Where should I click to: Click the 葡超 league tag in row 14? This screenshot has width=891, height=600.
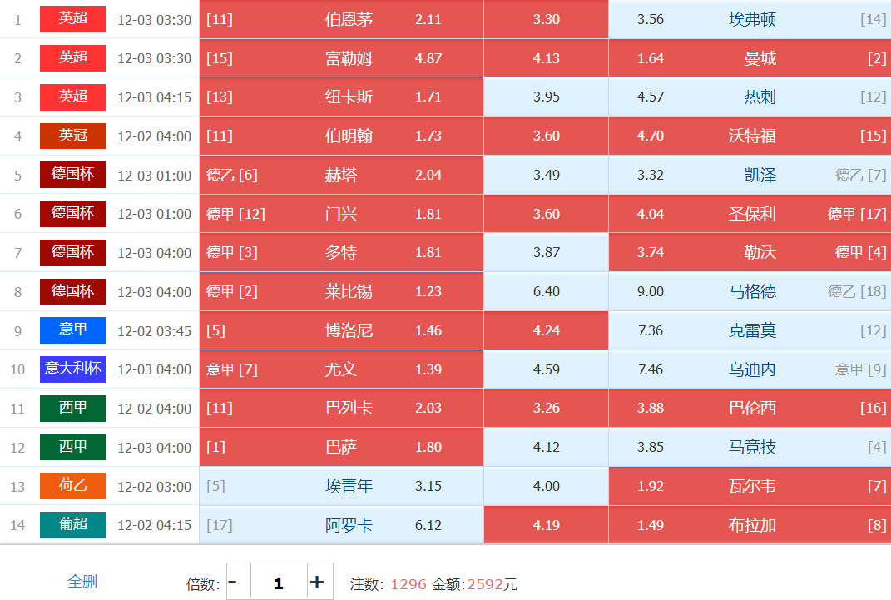pos(73,525)
